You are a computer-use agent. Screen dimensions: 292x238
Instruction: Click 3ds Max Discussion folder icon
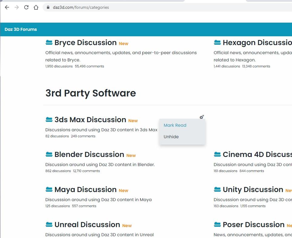49,120
